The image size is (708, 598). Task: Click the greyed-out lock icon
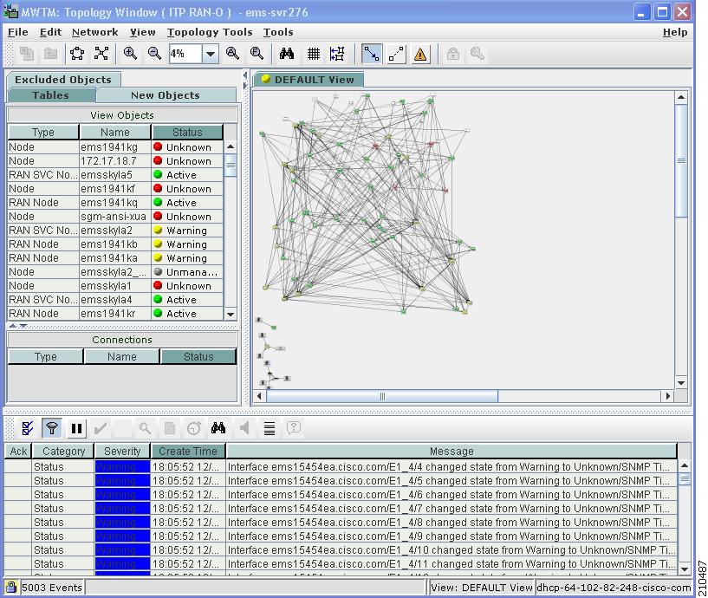click(453, 54)
